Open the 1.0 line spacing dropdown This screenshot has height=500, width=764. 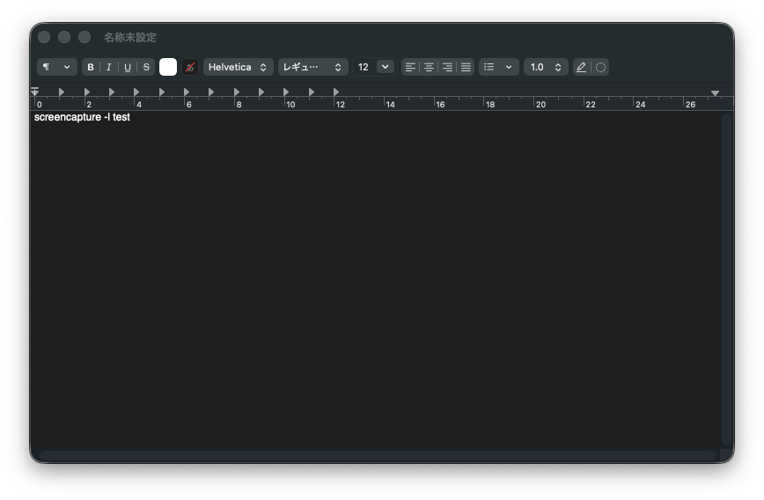pos(546,67)
